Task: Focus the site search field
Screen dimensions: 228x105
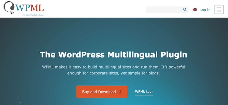Action: [x=167, y=10]
